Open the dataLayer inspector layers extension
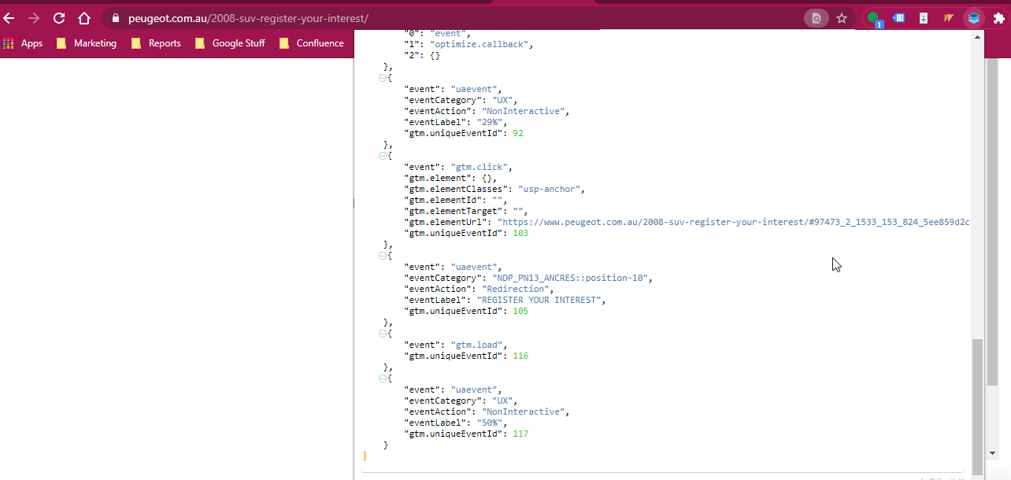Screen dimensions: 1011x480 [x=974, y=18]
